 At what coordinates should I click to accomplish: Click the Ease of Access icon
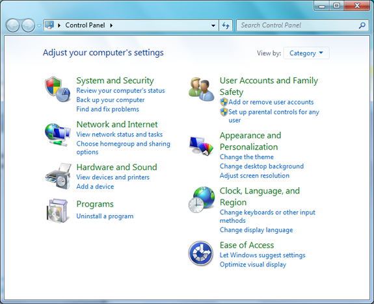pyautogui.click(x=200, y=253)
